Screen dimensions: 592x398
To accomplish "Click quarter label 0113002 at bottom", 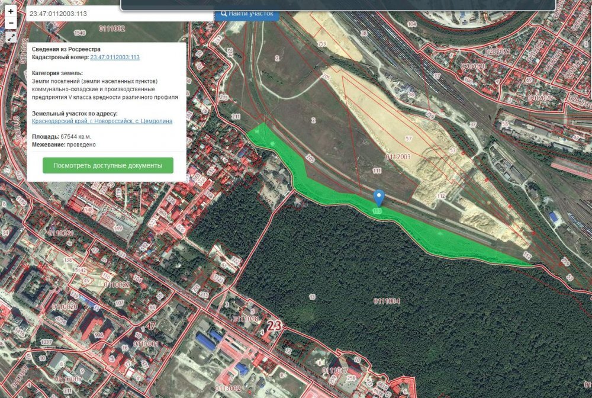I will click(228, 389).
